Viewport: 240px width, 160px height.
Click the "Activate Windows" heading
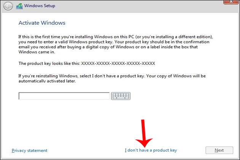click(x=42, y=23)
